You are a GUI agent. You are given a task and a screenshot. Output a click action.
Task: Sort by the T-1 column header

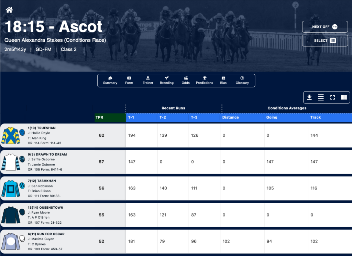(142, 118)
